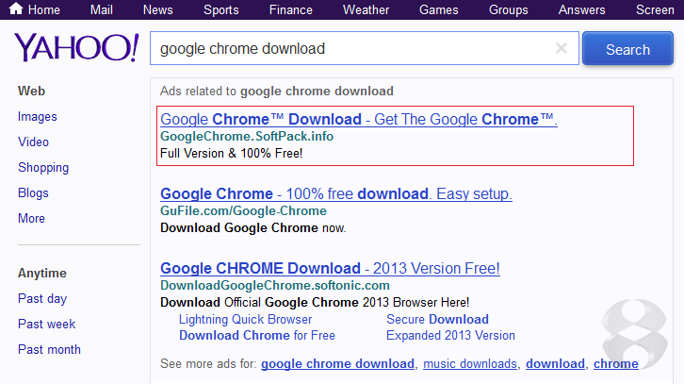Open 'Get The Google Chrome' ad link

pyautogui.click(x=359, y=119)
